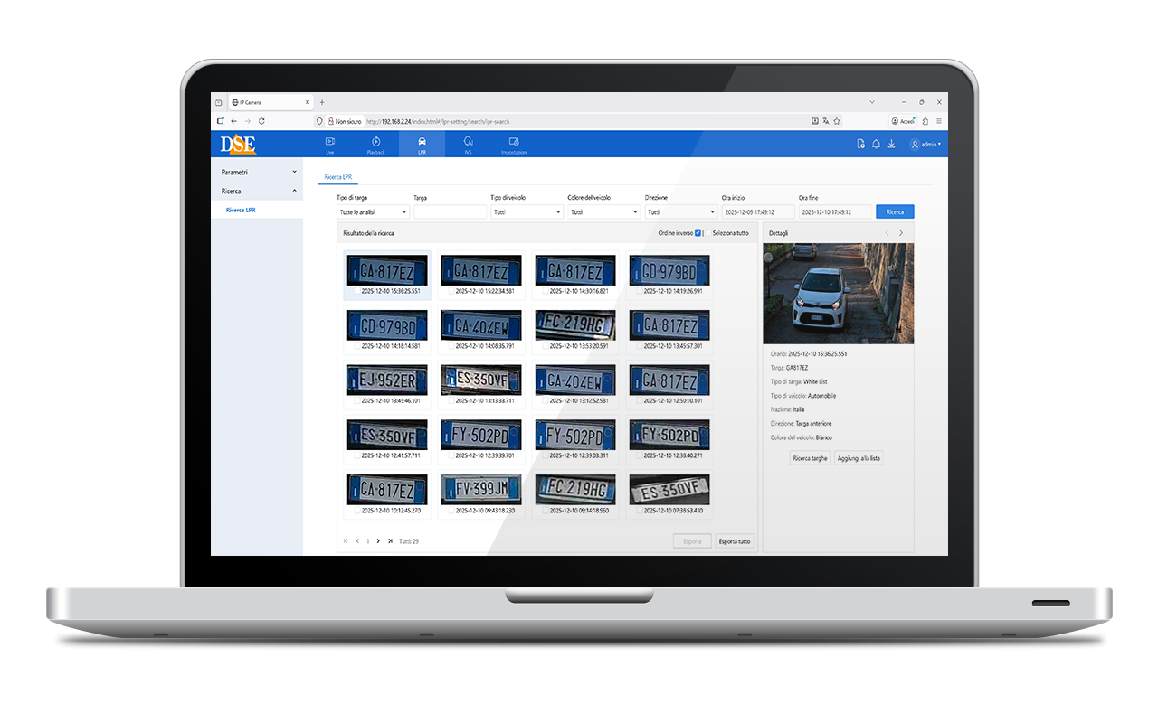Screen dimensions: 1158x723
Task: Select the IVS analytics icon
Action: click(468, 144)
